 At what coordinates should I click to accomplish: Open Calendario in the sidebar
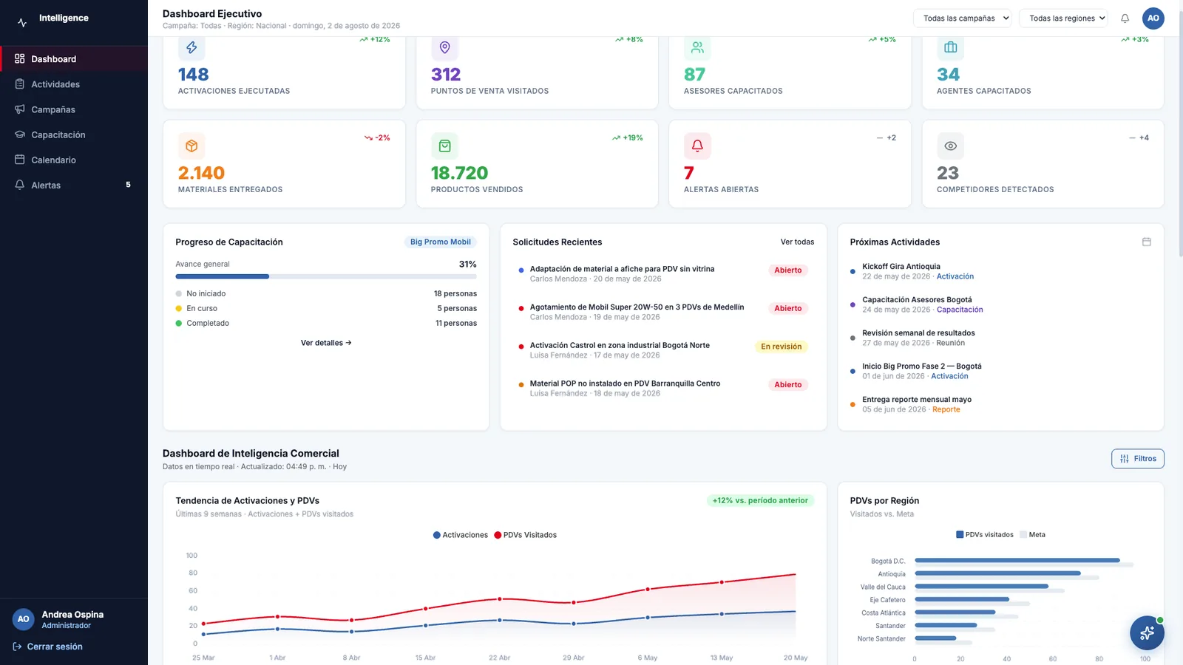pyautogui.click(x=74, y=160)
